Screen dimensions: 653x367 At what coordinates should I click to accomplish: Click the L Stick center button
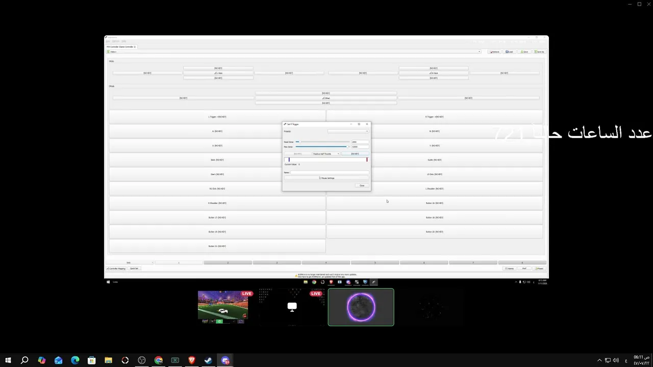[x=218, y=73]
